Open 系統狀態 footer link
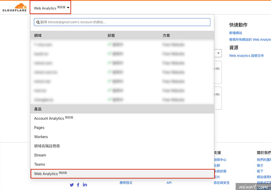This screenshot has width=271, height=190. (220, 171)
